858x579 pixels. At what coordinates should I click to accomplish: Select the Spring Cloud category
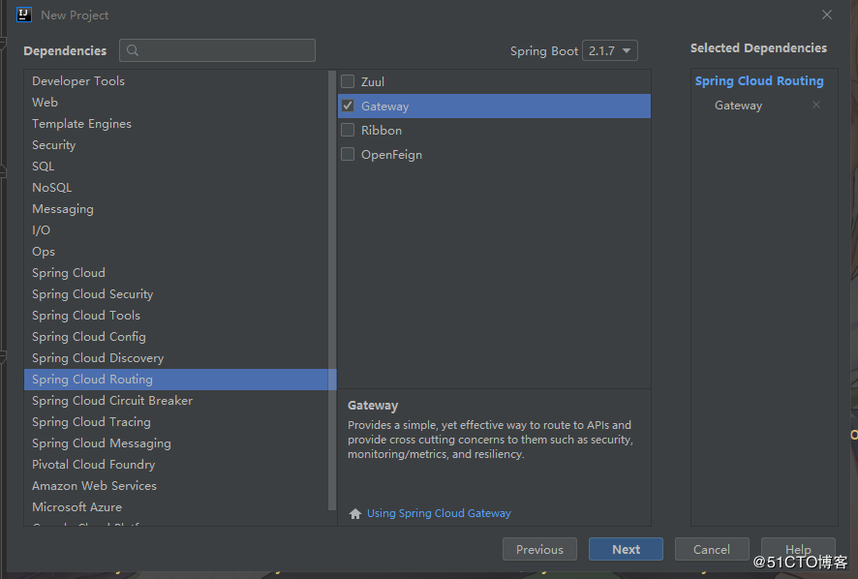[x=176, y=273]
